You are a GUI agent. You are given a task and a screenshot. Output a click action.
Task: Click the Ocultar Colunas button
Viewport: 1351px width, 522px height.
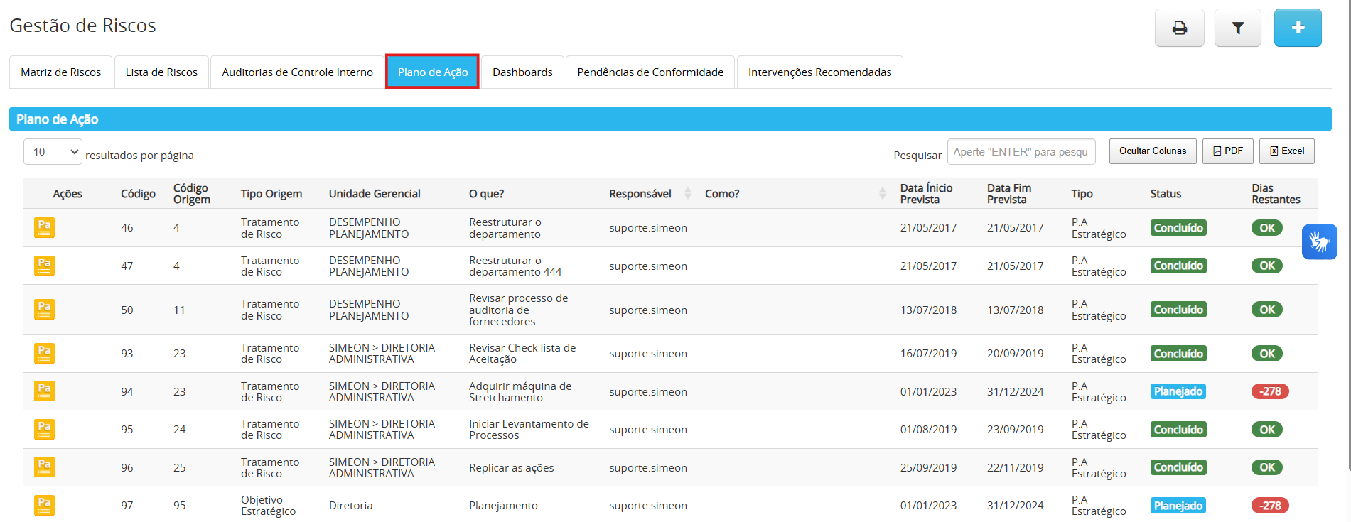coord(1152,151)
